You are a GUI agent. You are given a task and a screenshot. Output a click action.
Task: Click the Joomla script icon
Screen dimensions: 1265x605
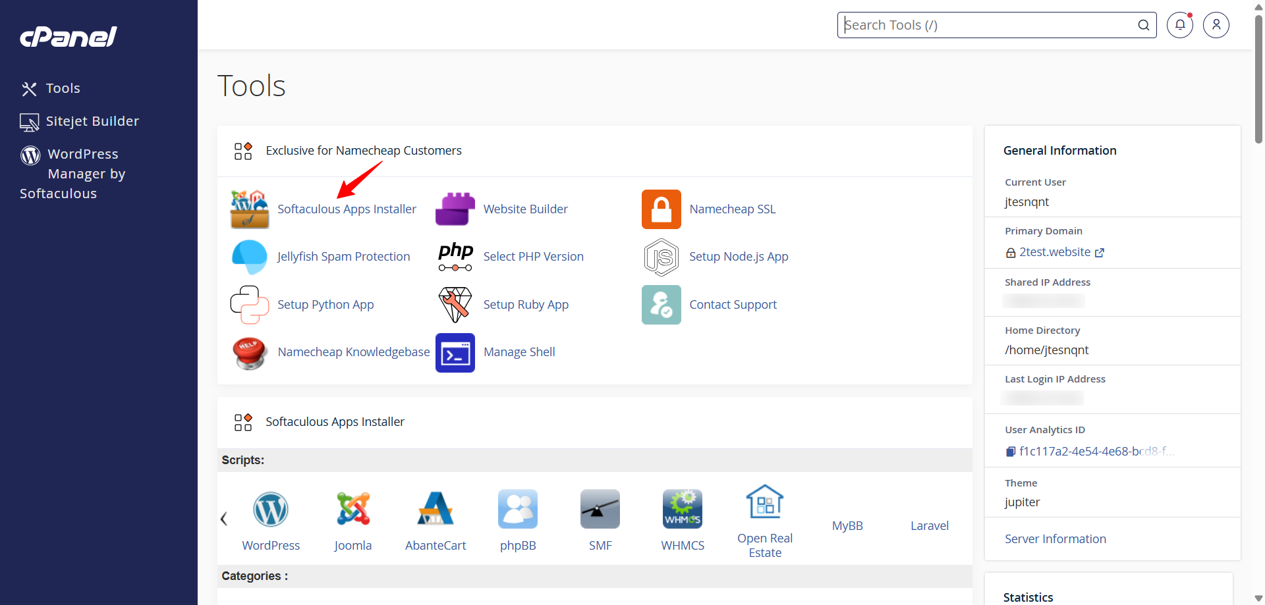pos(353,509)
